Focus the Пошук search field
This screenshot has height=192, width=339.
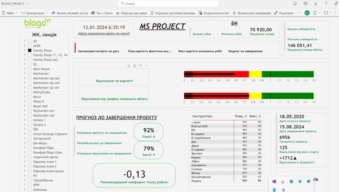169,4
